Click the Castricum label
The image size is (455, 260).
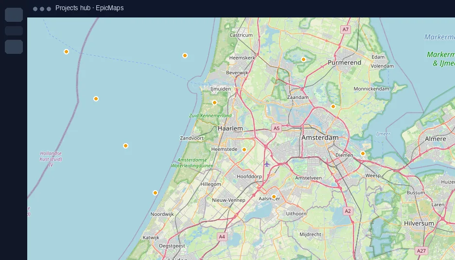click(x=241, y=35)
